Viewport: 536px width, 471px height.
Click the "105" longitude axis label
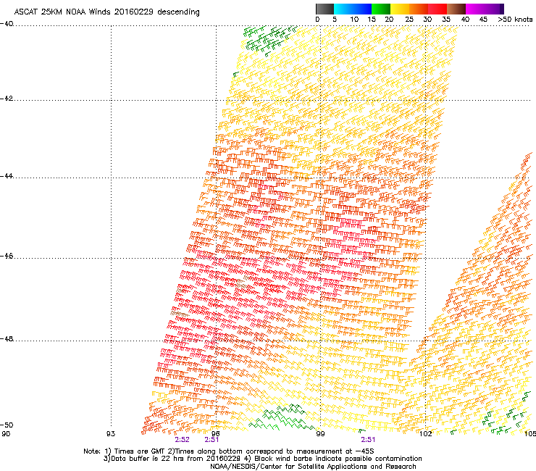click(530, 434)
